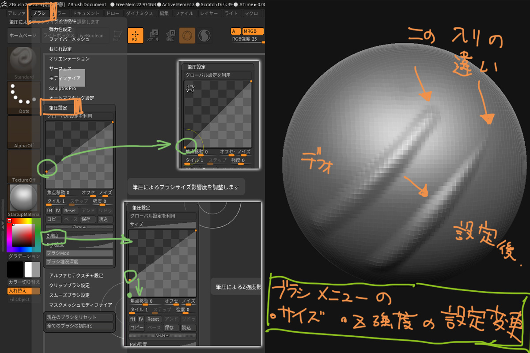This screenshot has width=530, height=353.
Task: Expand the アルファとテクスチャ設定 section
Action: point(76,275)
